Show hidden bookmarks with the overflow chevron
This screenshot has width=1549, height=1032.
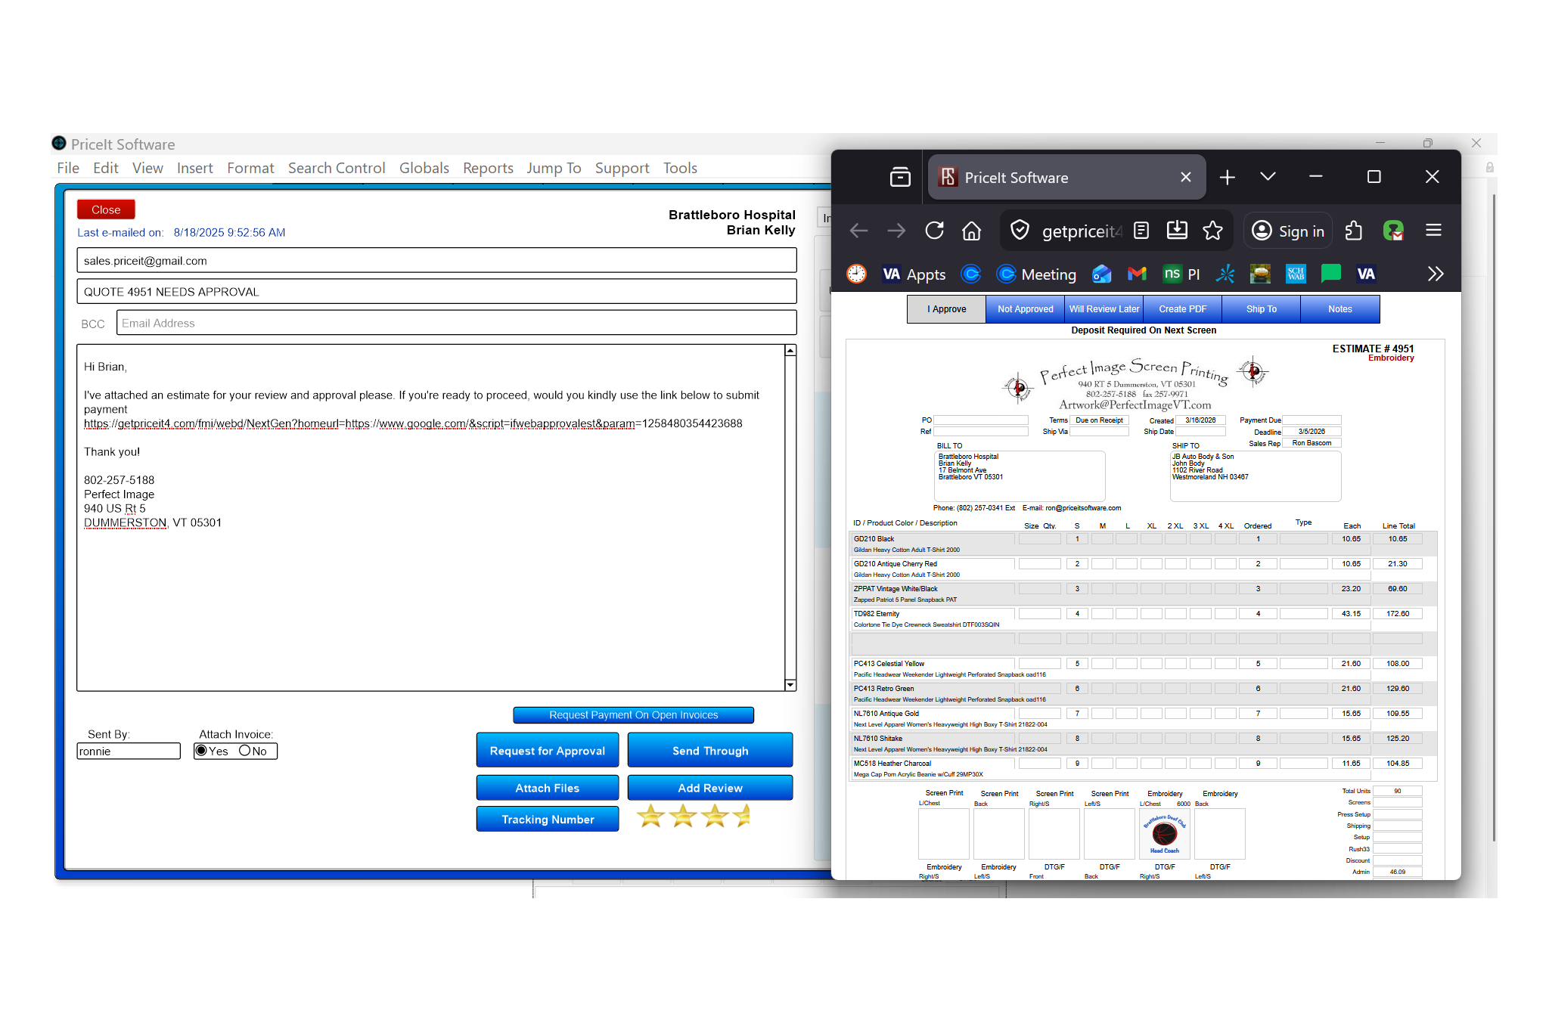[x=1435, y=274]
